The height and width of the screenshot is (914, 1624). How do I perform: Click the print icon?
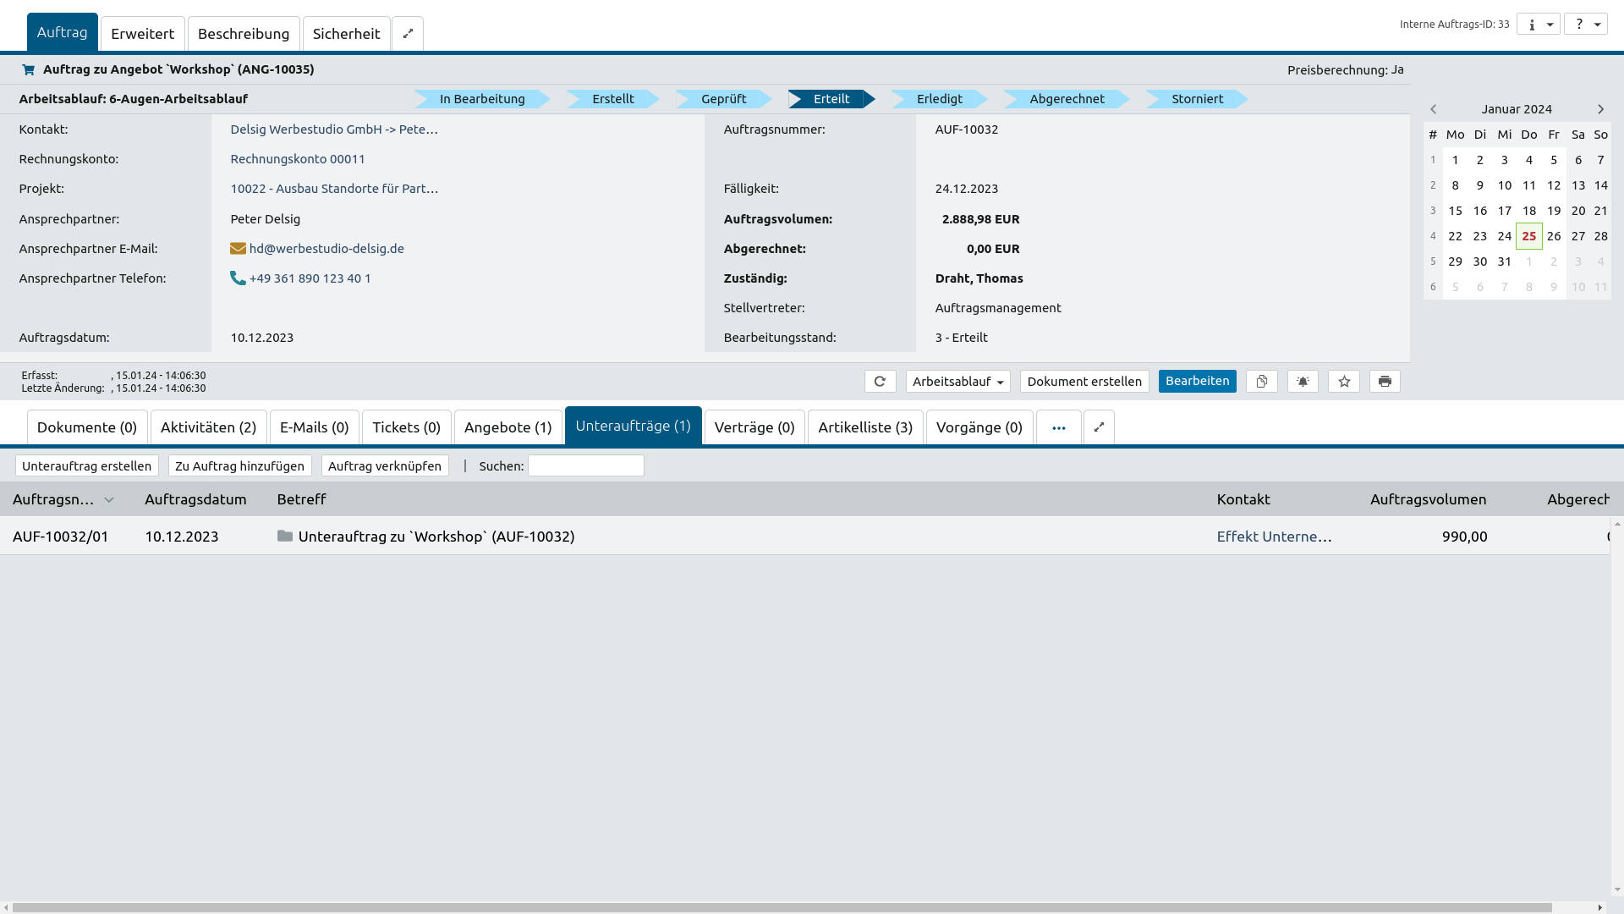click(x=1385, y=382)
